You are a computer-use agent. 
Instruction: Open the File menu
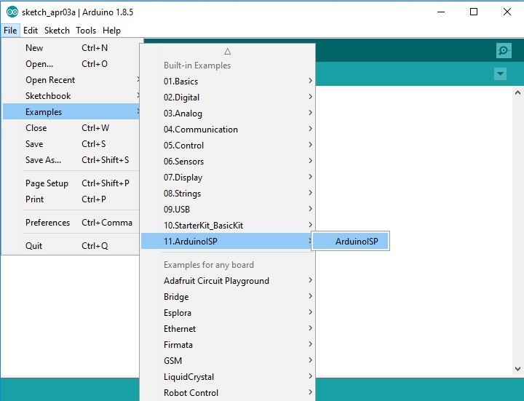point(10,31)
